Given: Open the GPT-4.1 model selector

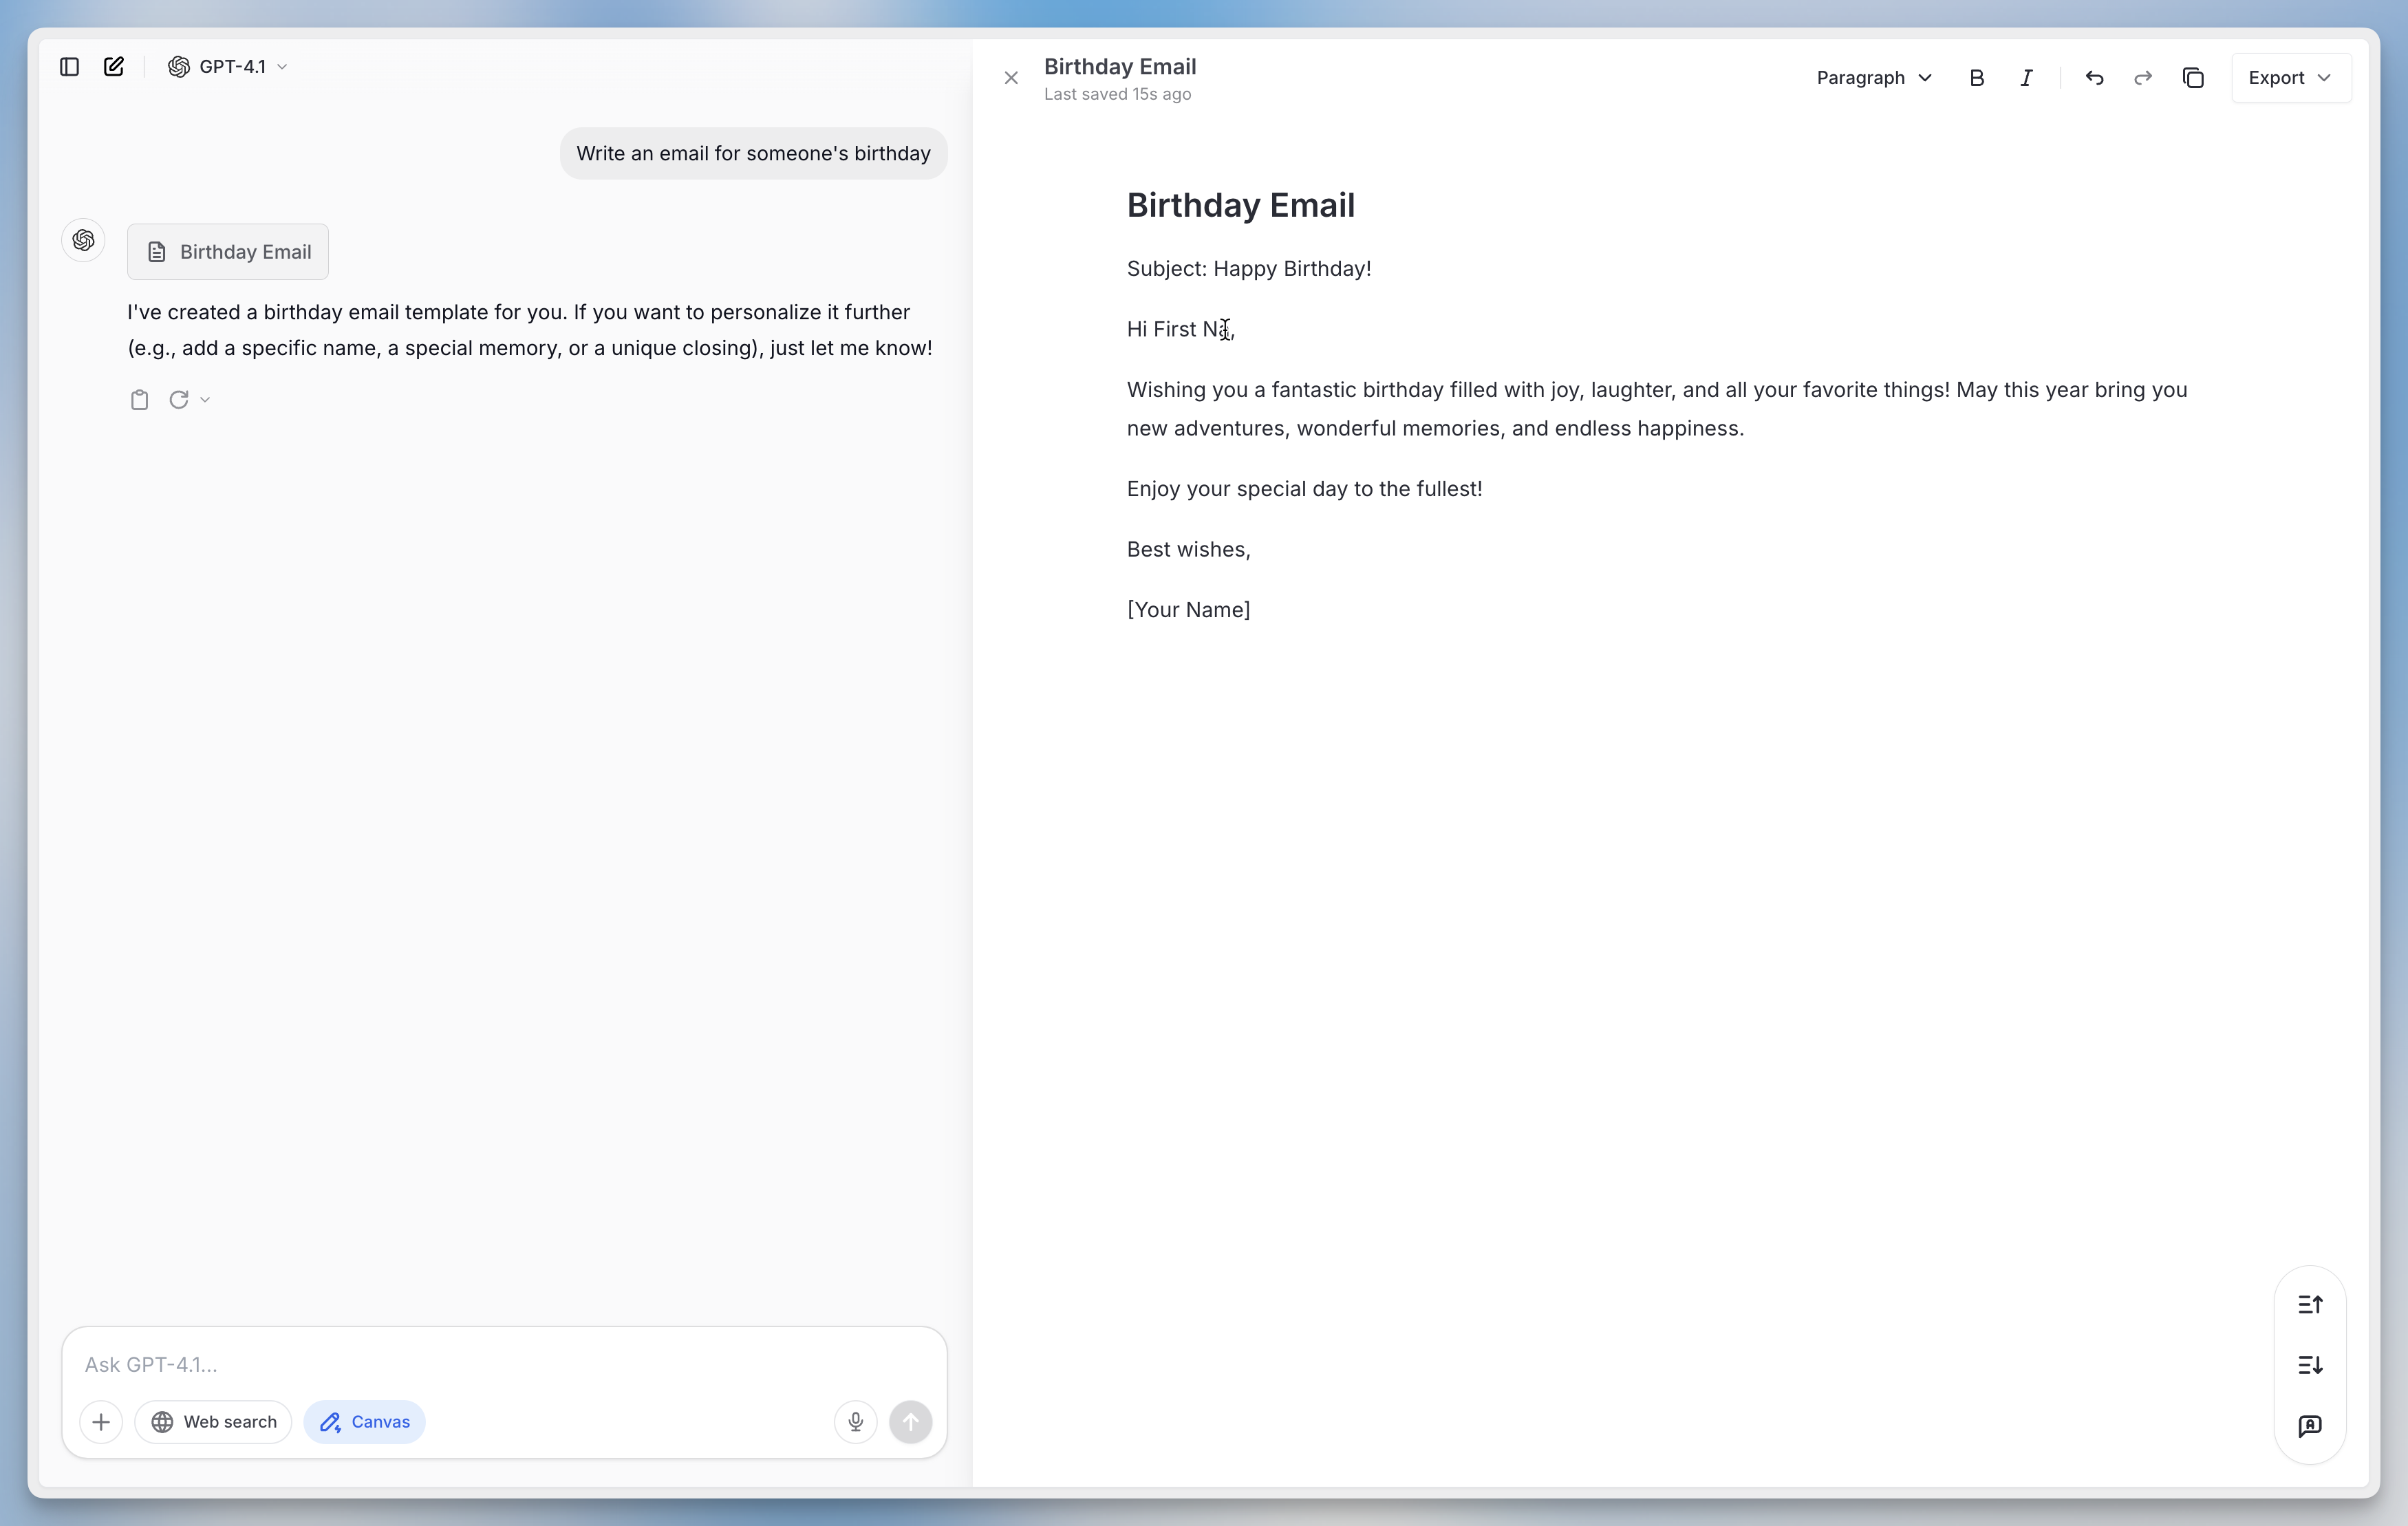Looking at the screenshot, I should pyautogui.click(x=228, y=67).
